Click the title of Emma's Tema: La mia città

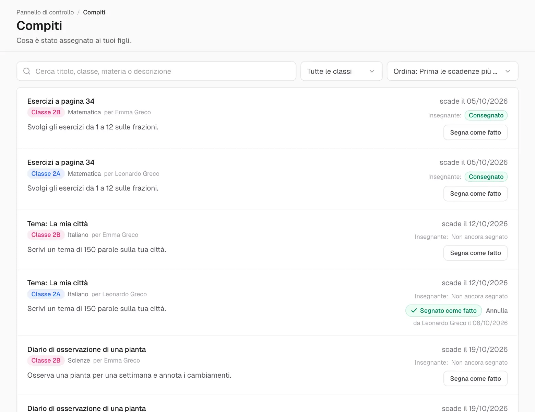pos(58,224)
